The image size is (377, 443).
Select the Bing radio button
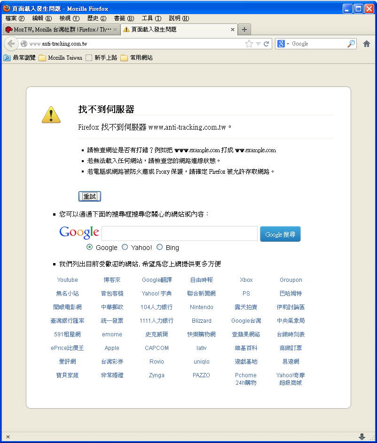pos(159,247)
